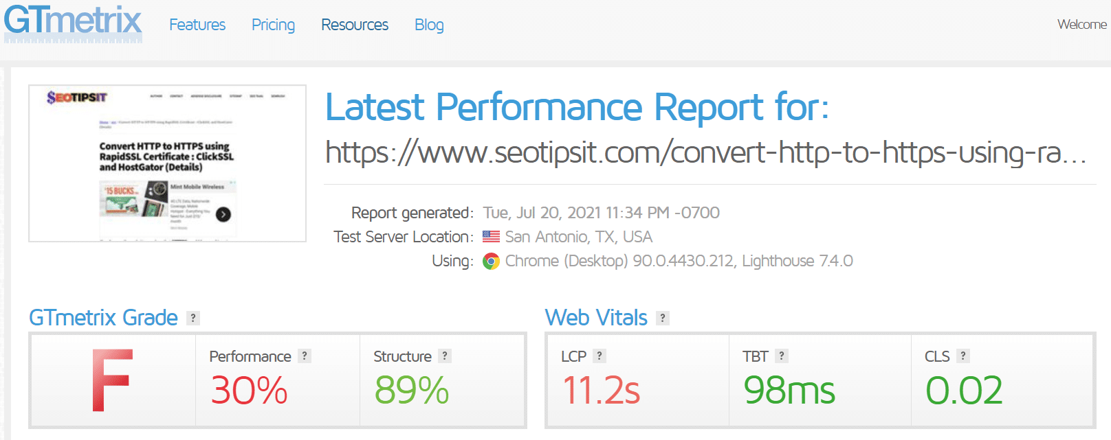Viewport: 1111px width, 440px height.
Task: Open the CLS metric help icon
Action: pyautogui.click(x=965, y=356)
